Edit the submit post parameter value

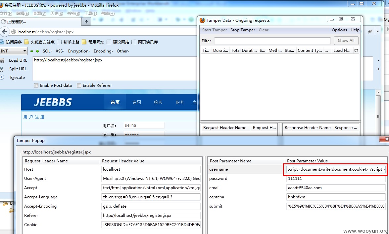336,206
